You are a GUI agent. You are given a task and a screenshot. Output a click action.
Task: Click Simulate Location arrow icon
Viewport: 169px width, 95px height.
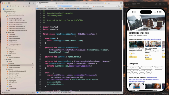pos(59,93)
